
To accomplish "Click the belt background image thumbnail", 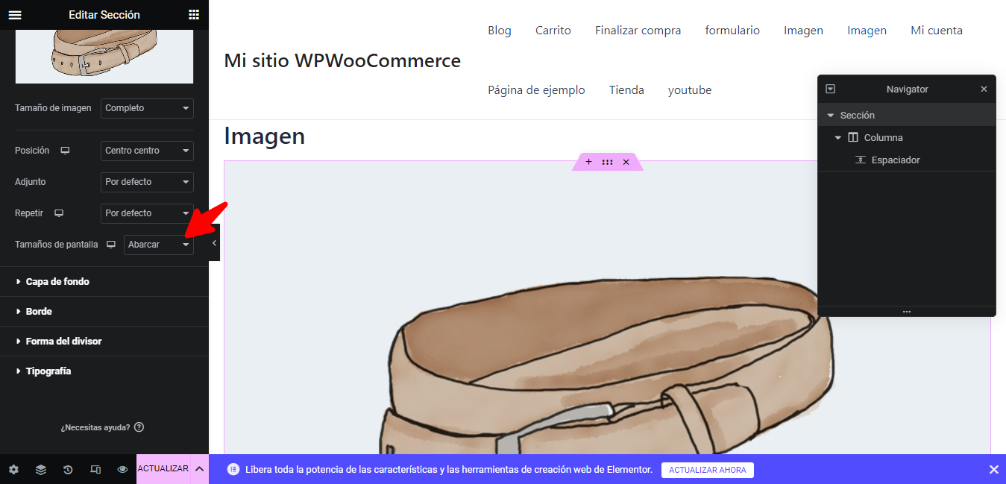I will pos(104,56).
